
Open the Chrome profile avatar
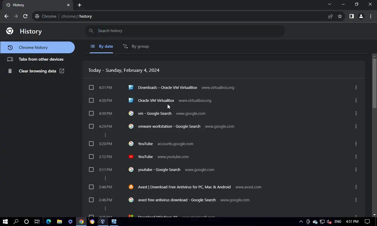pos(361,16)
